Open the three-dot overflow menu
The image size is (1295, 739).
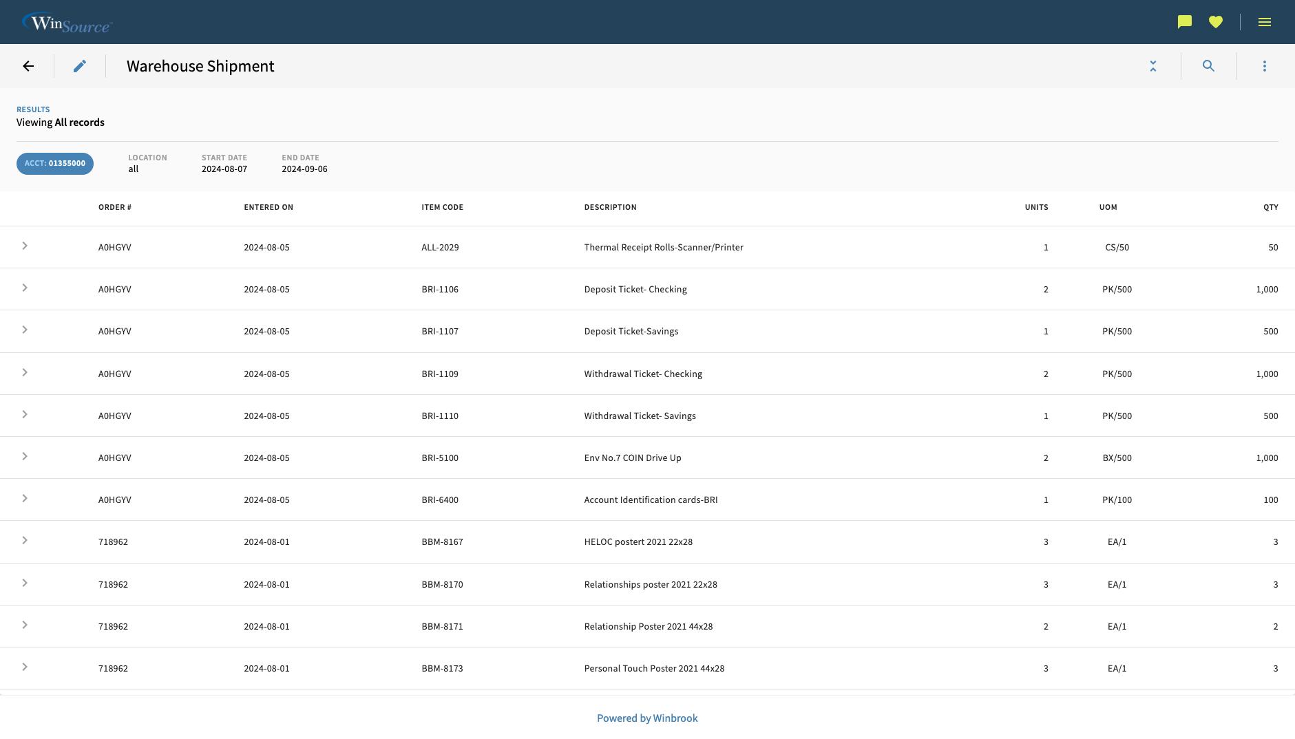coord(1265,65)
